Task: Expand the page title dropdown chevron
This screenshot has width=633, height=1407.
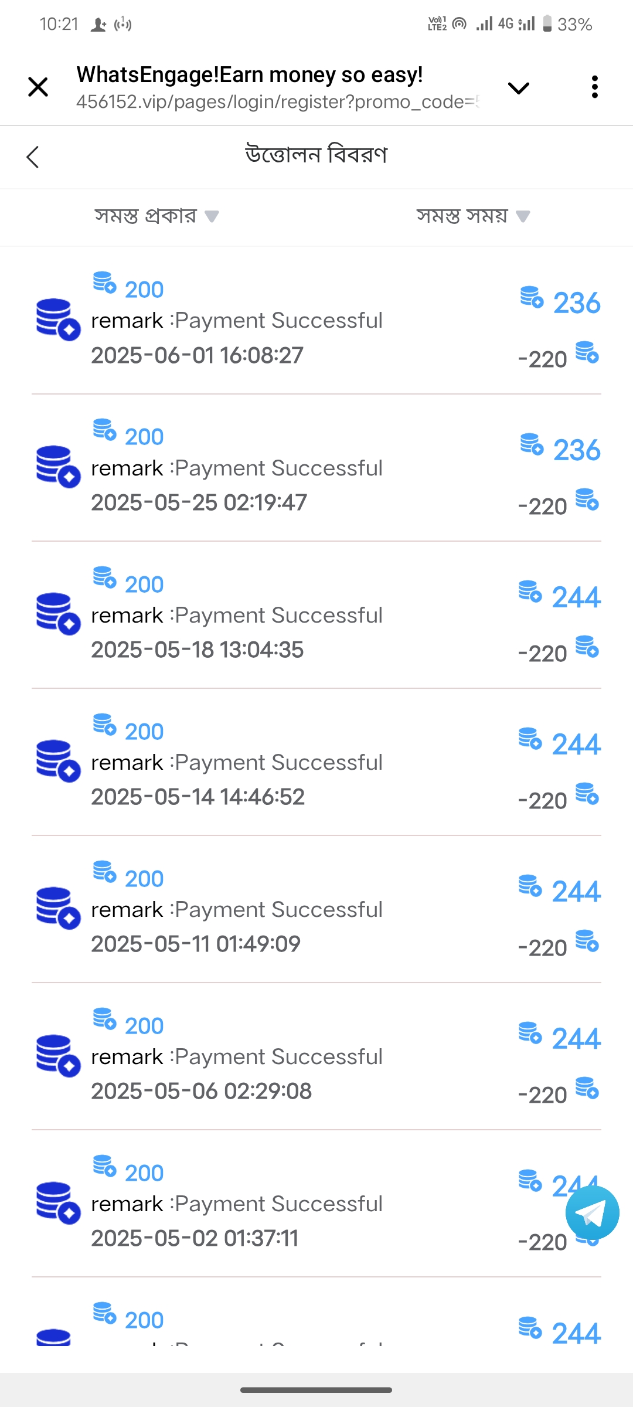Action: tap(518, 88)
